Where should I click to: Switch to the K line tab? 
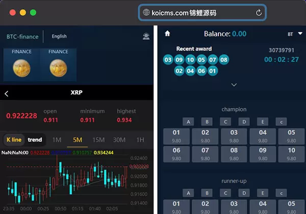point(14,140)
